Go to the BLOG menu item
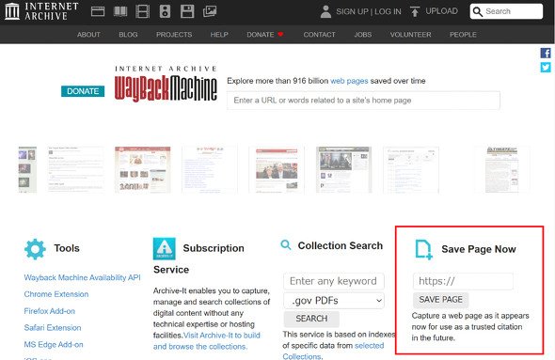 point(128,35)
